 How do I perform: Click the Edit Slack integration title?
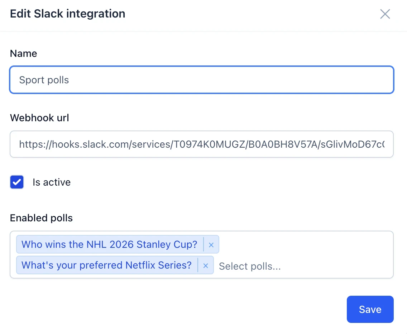[x=67, y=14]
